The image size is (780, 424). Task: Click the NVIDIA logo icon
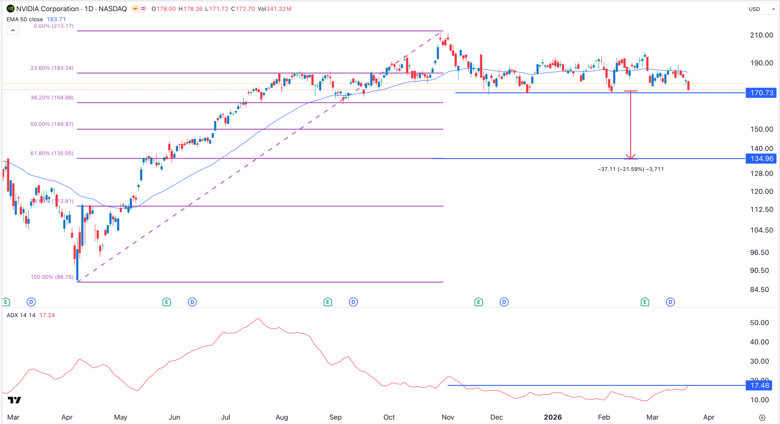coord(10,9)
